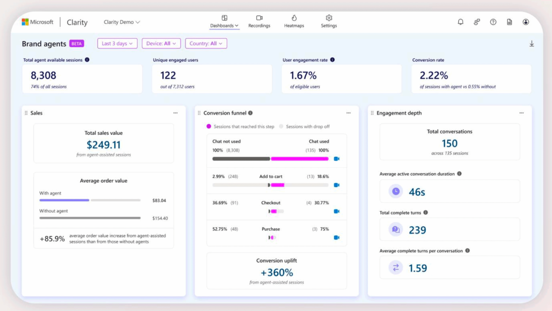Open the Sales card more options menu
Viewport: 552px width, 311px height.
(x=175, y=113)
